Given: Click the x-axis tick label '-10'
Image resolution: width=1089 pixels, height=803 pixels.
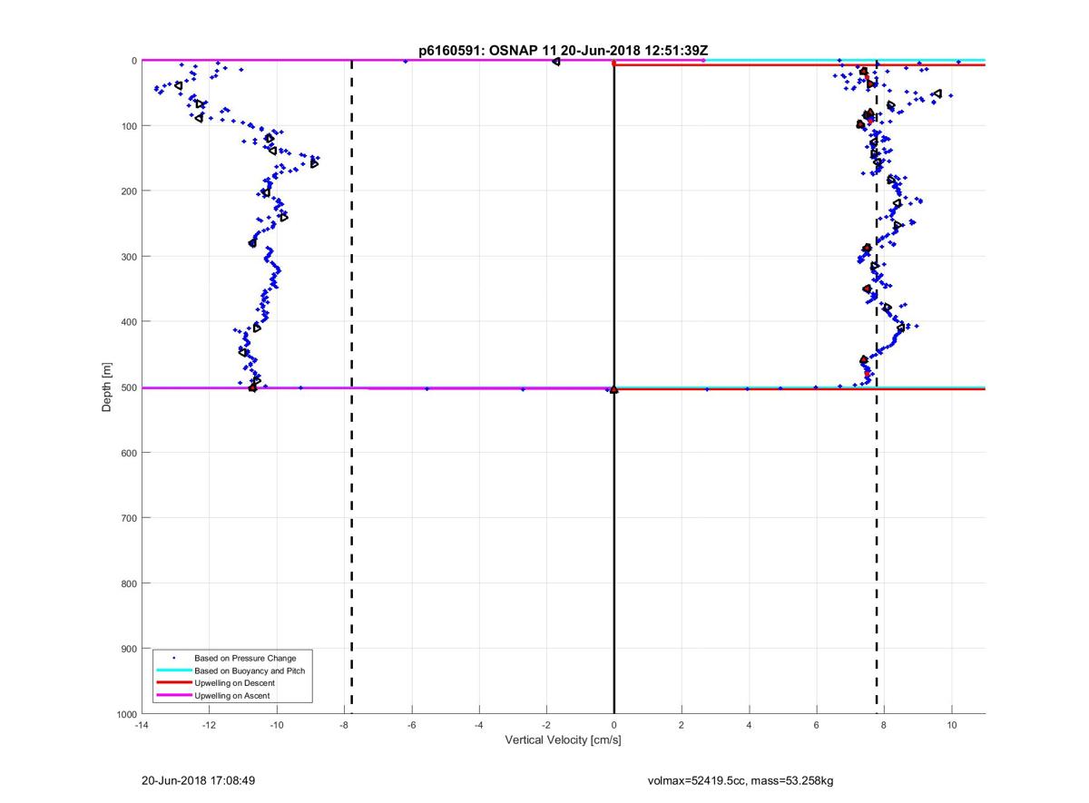Looking at the screenshot, I should (x=277, y=726).
